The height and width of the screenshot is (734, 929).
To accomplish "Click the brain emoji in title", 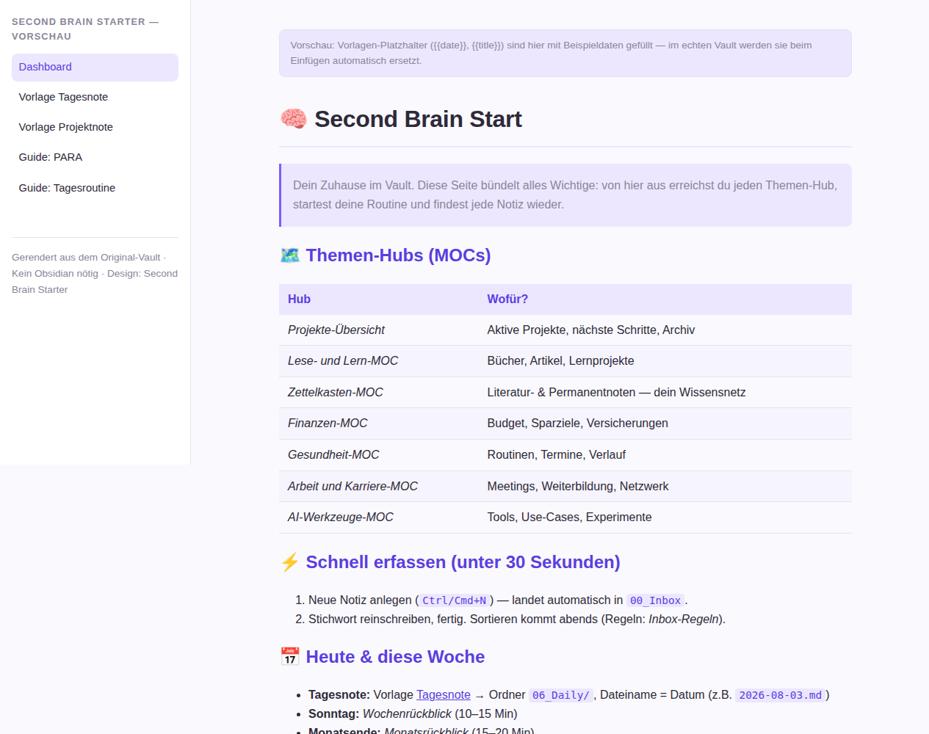I will click(294, 119).
